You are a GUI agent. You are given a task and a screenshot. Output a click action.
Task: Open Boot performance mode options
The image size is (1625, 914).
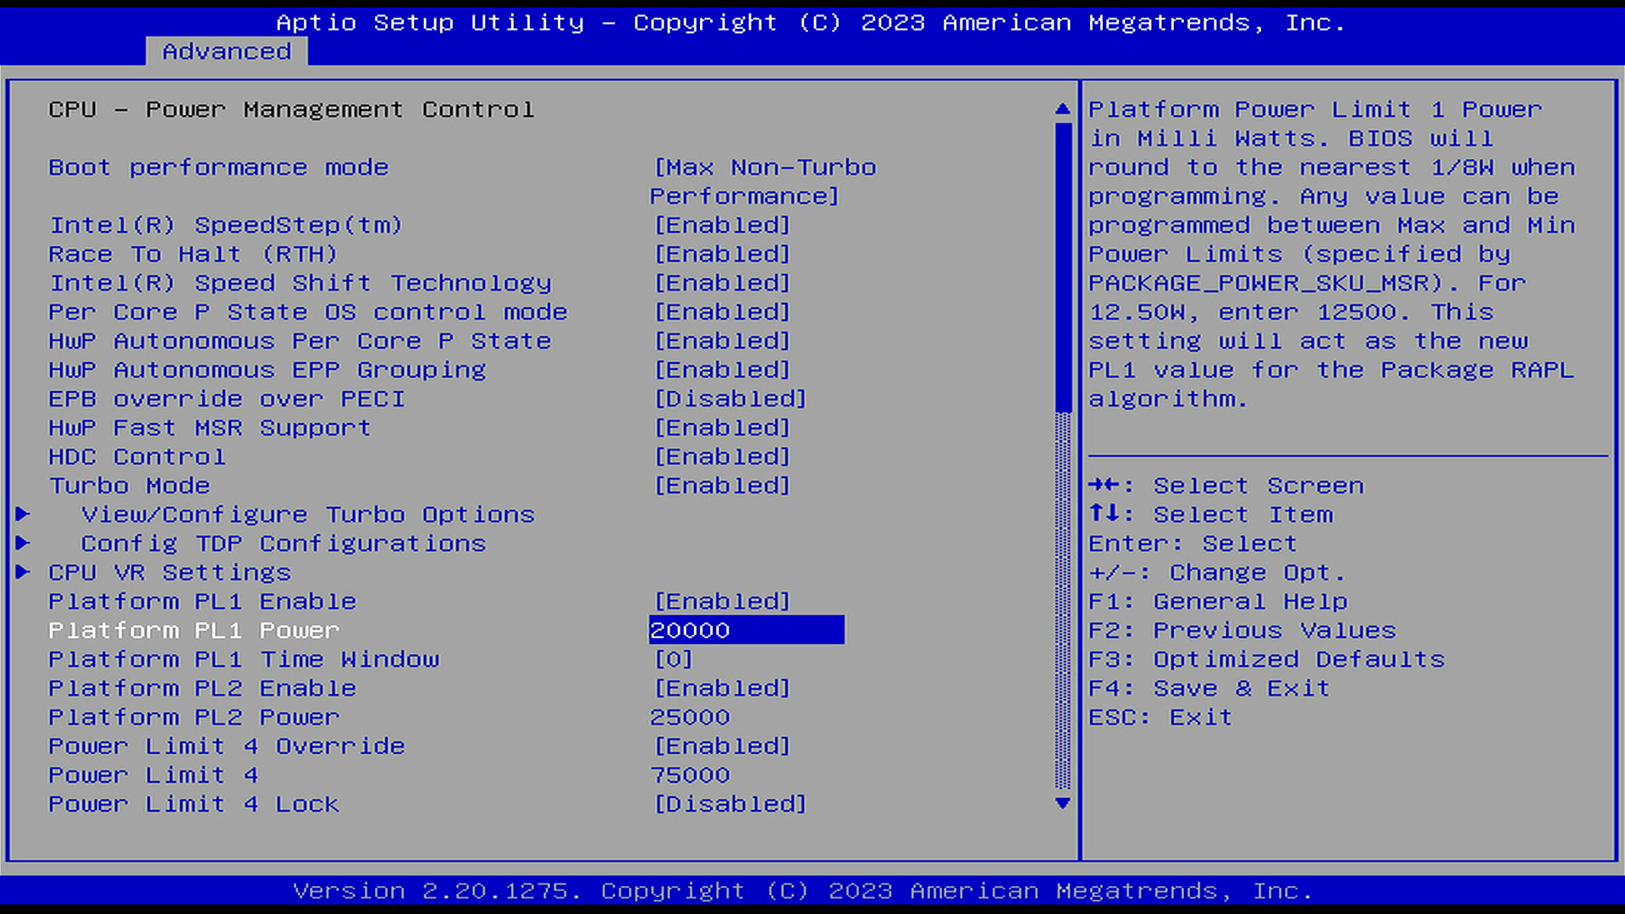coord(764,168)
